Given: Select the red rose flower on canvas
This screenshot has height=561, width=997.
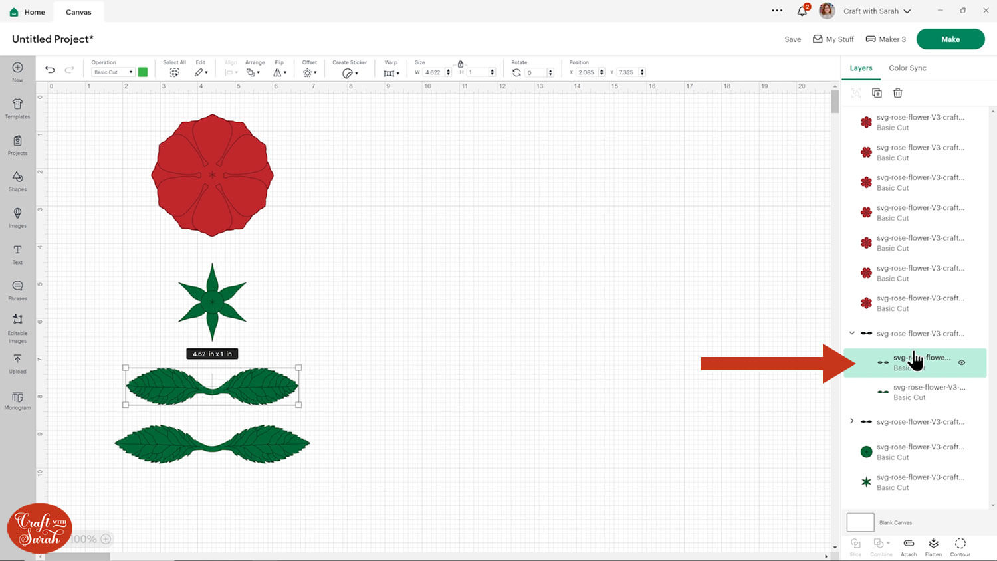Looking at the screenshot, I should [212, 175].
